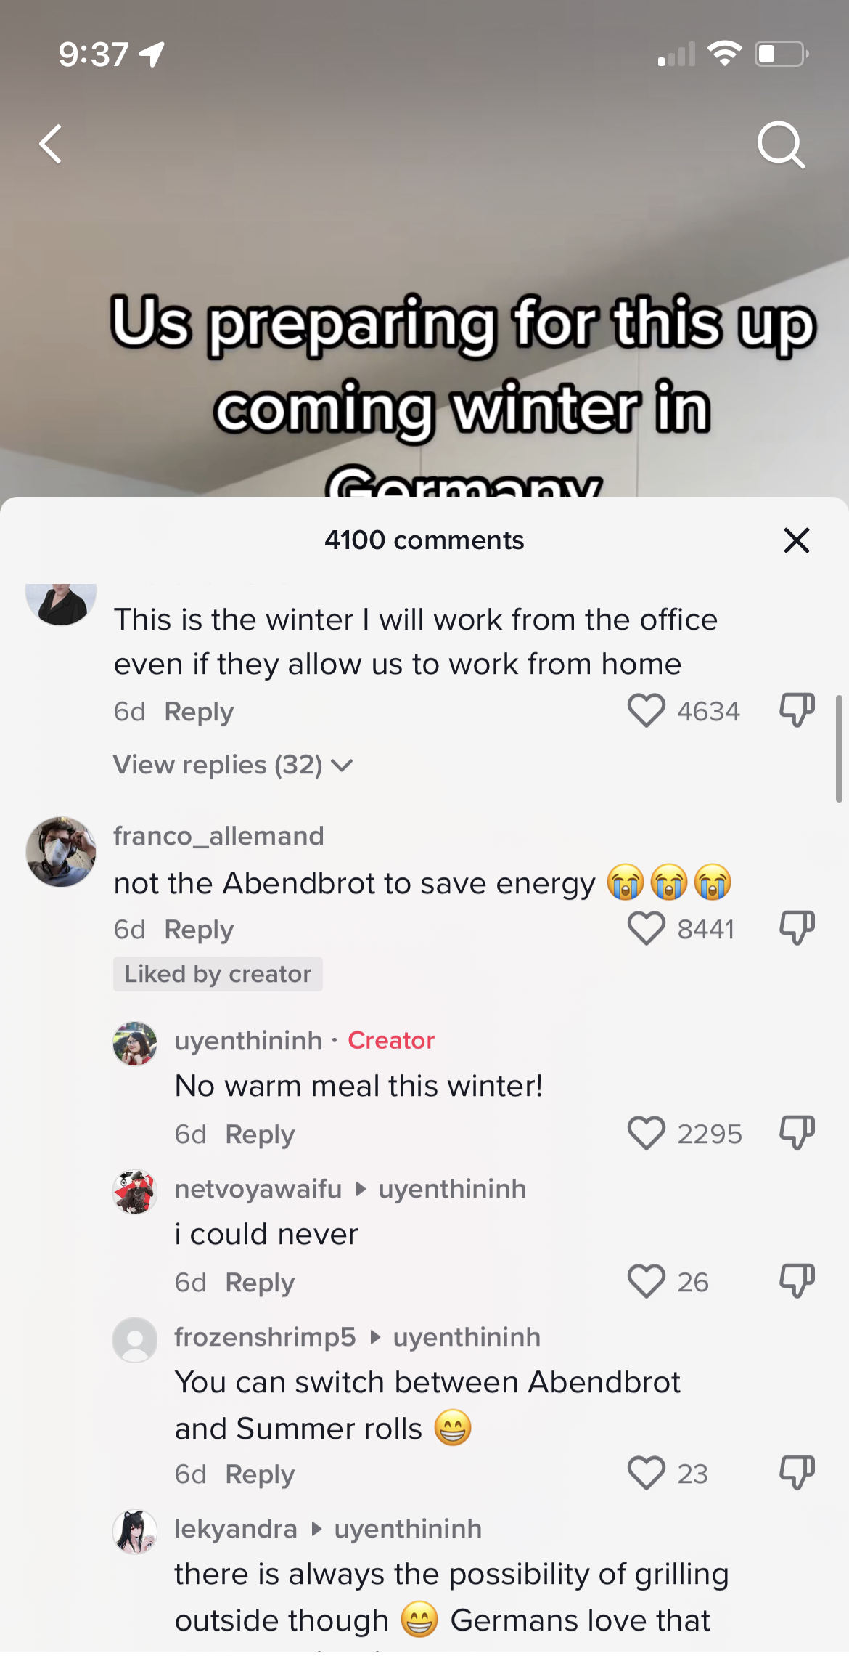Open franco_allemand's profile picture
Viewport: 849px width, 1669px height.
[x=61, y=852]
